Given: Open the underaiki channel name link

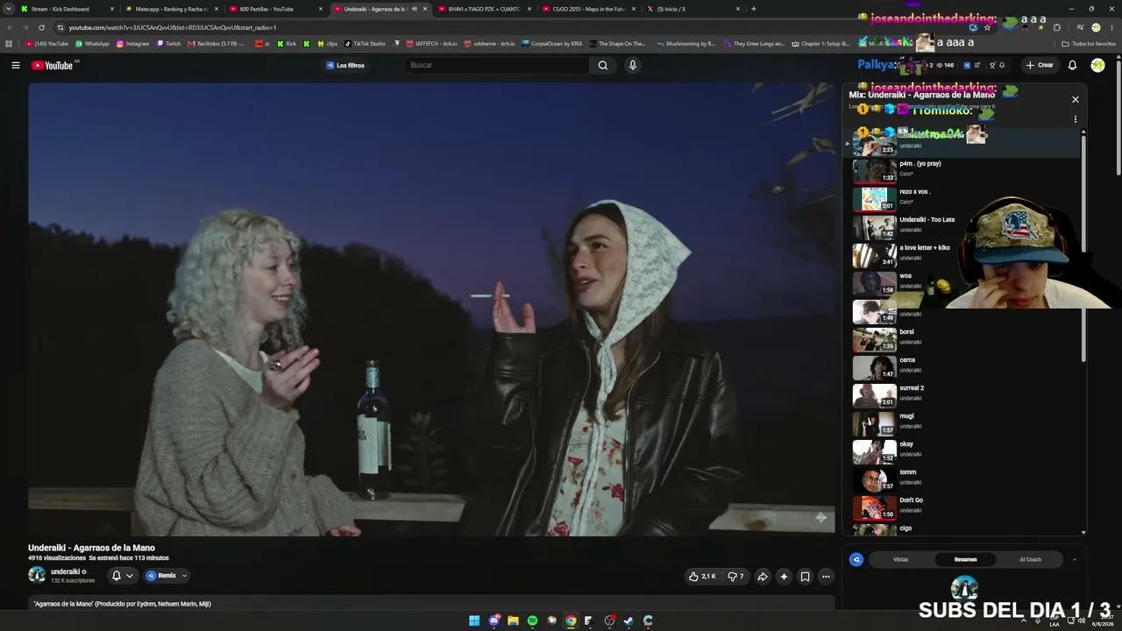Looking at the screenshot, I should (65, 571).
